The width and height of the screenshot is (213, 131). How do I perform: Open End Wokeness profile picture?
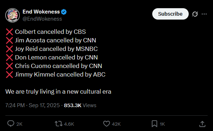point(13,15)
